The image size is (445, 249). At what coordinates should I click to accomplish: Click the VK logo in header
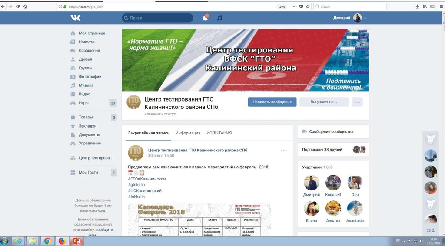76,18
